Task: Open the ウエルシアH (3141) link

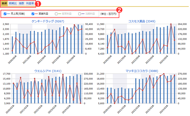Action: (48, 71)
